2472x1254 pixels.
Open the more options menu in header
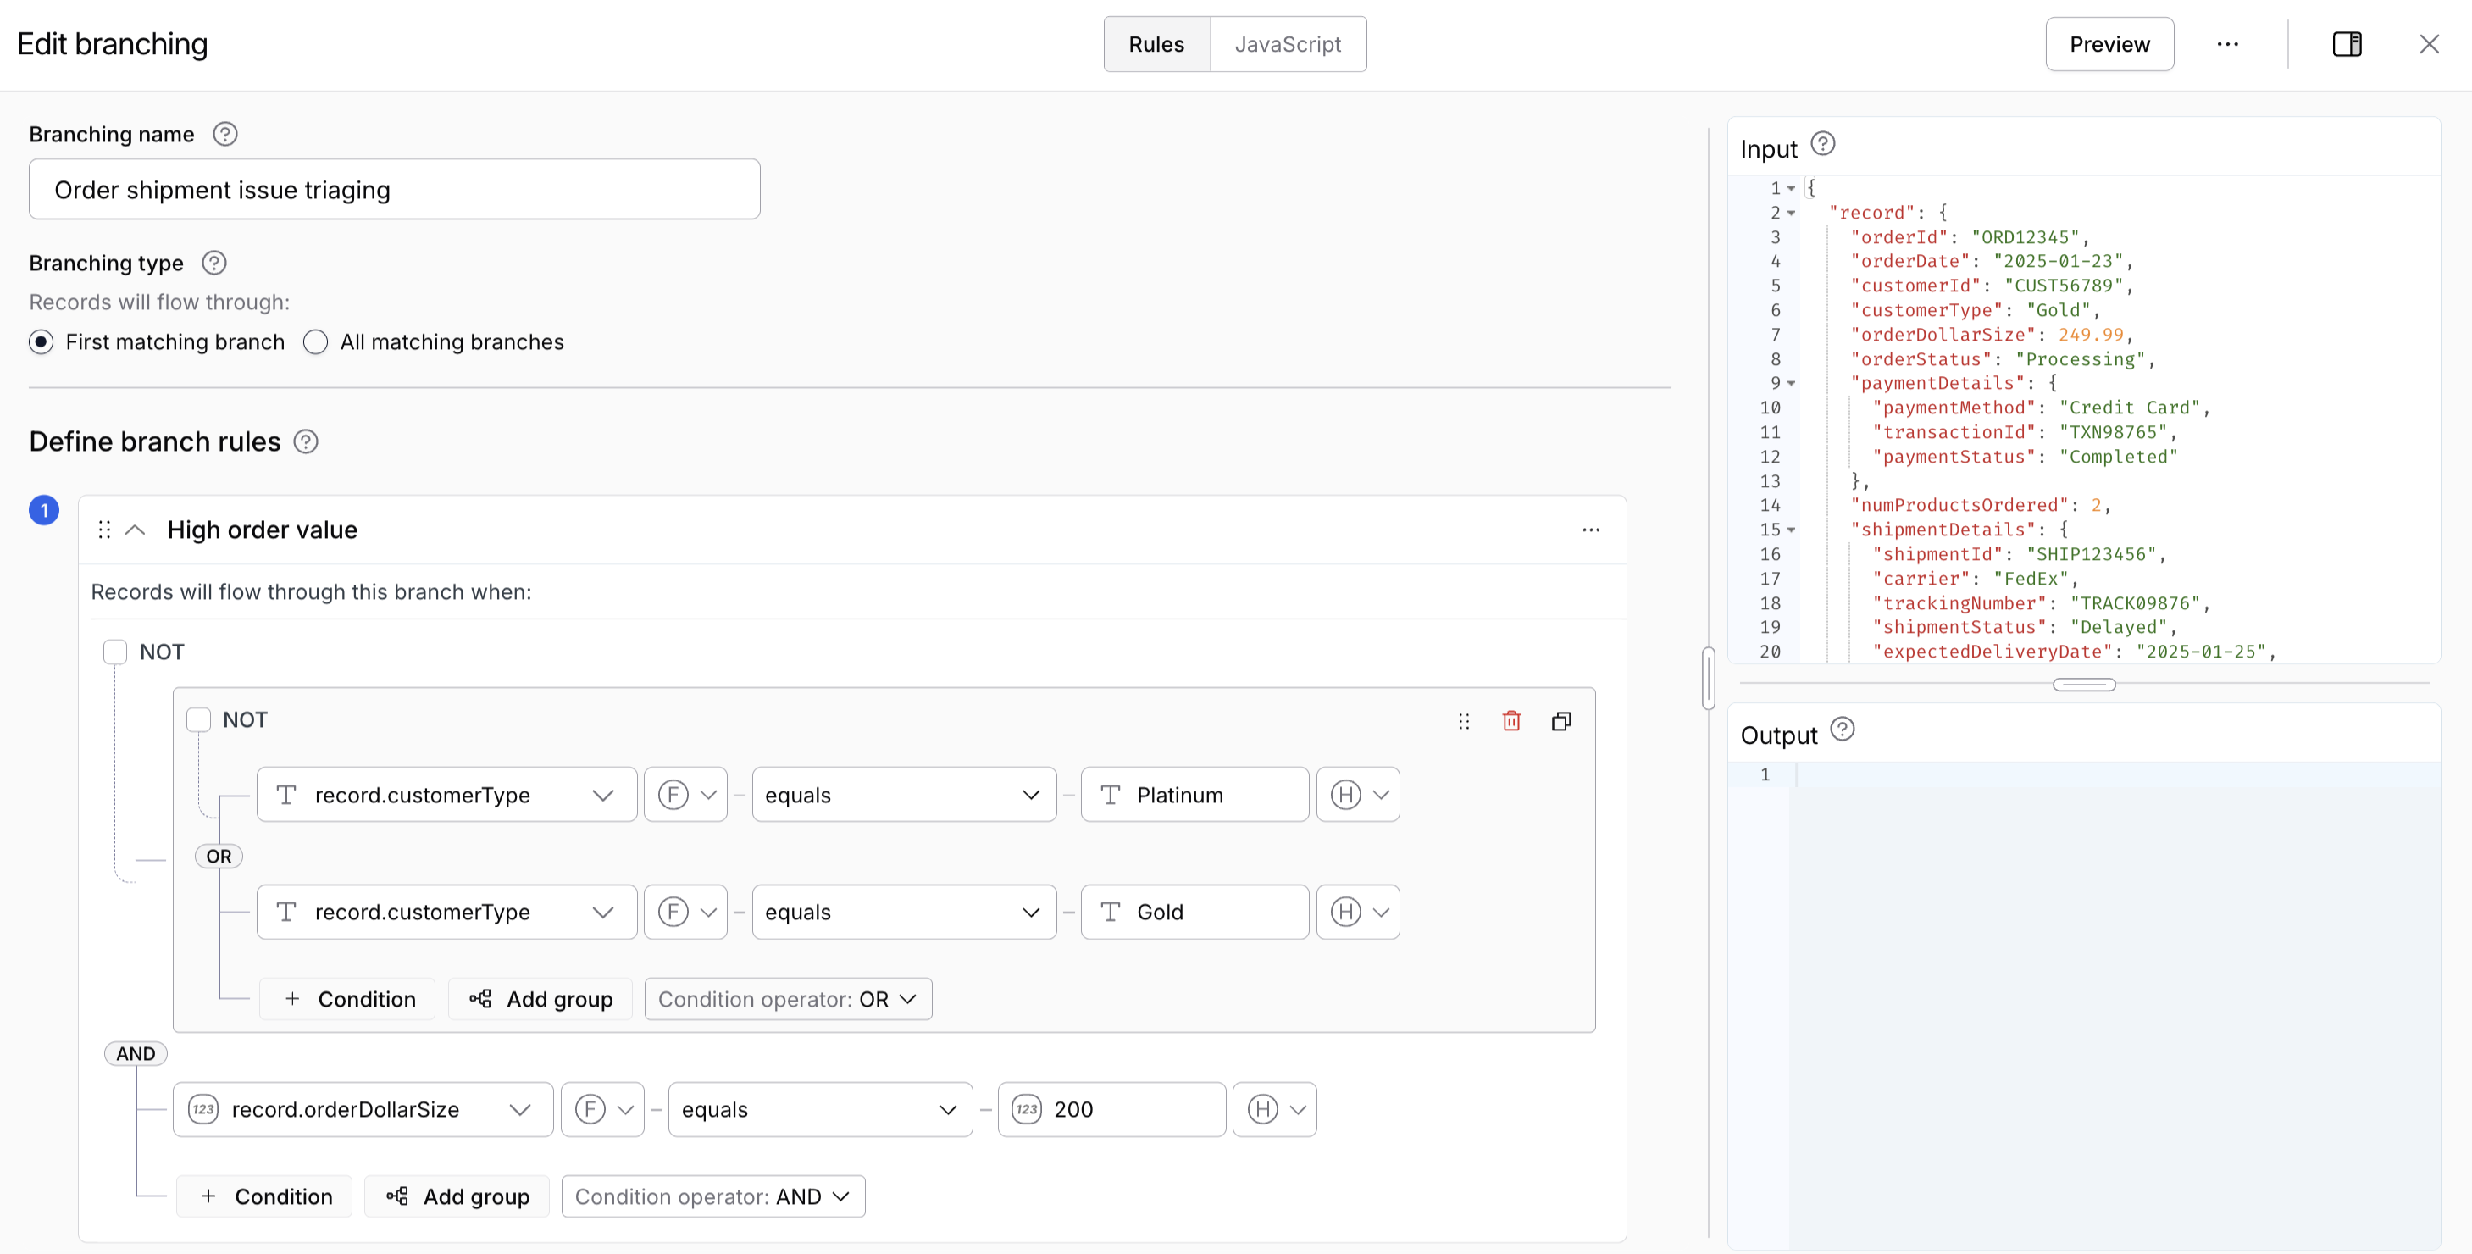pyautogui.click(x=2227, y=44)
